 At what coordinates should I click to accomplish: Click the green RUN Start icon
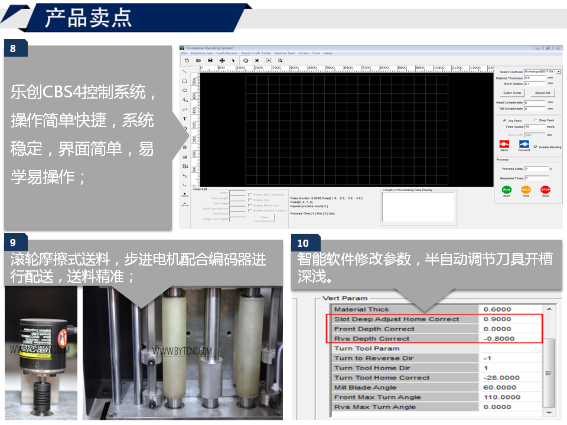pos(506,189)
